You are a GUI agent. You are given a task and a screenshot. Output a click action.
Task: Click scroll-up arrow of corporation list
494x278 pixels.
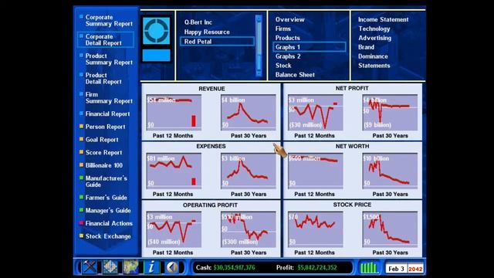click(259, 19)
